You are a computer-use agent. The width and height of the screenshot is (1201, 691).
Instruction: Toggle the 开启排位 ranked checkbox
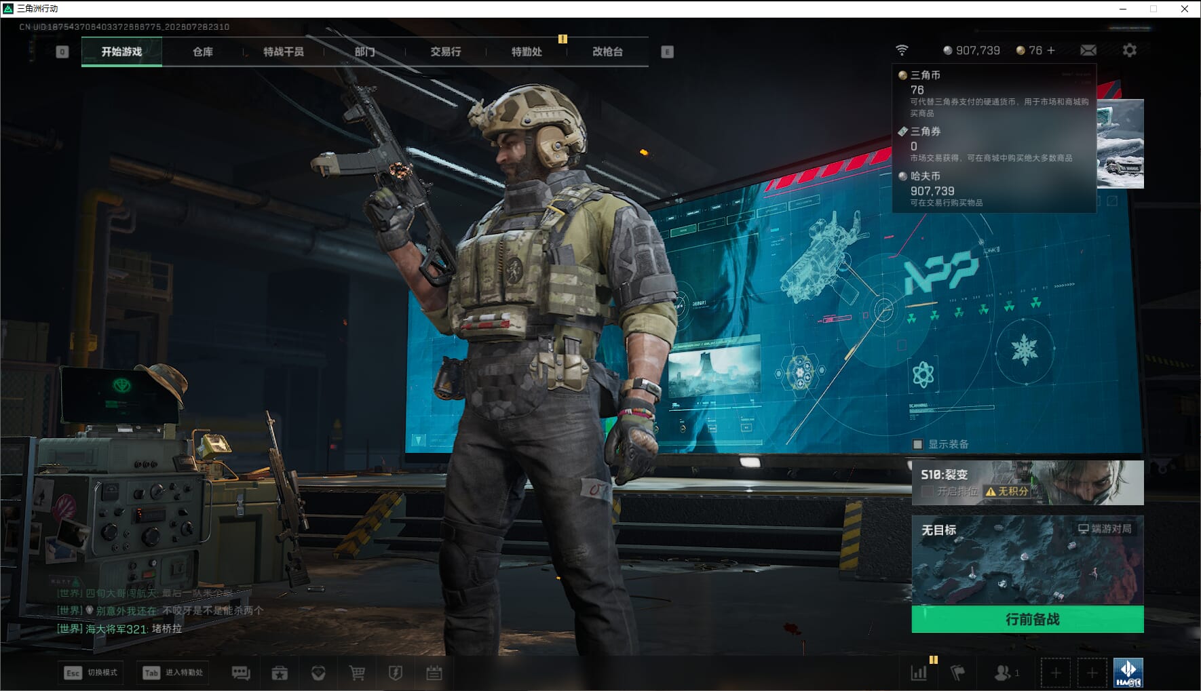928,491
